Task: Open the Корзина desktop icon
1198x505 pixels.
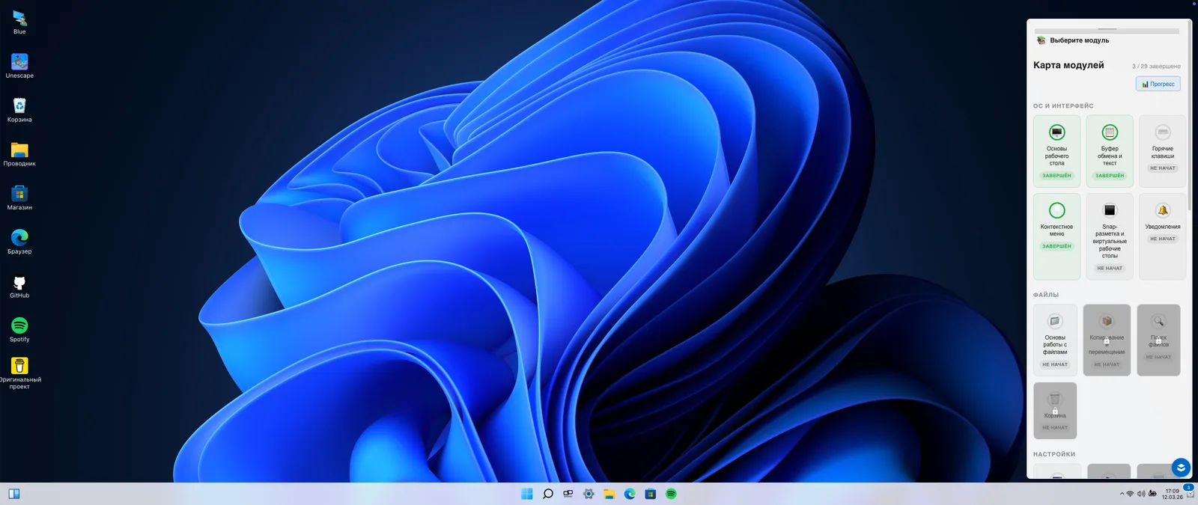Action: (x=19, y=108)
